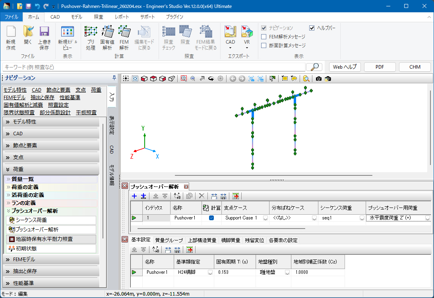434x298 pixels.
Task: Open the 性能基準 navigation link
Action: (70, 97)
